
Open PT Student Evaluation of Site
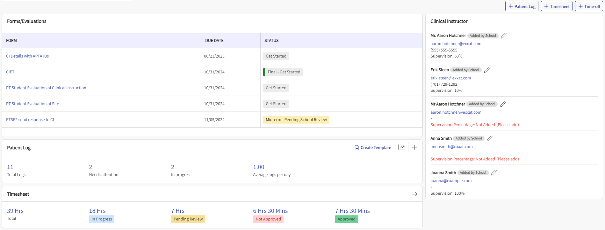[x=32, y=104]
